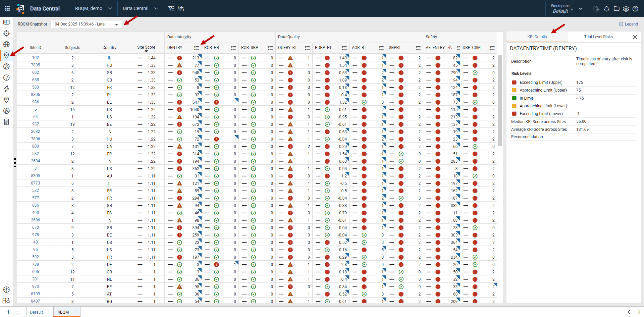The height and width of the screenshot is (317, 644).
Task: Open the document report icon in sidebar
Action: coord(6,122)
